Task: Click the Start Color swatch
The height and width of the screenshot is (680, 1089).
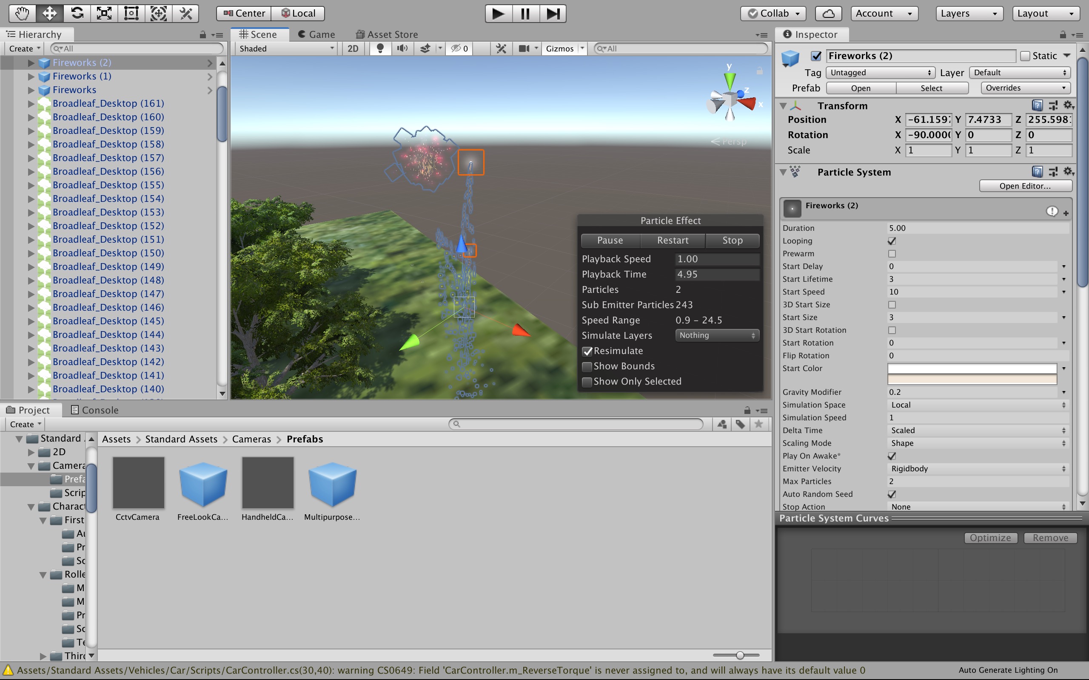Action: 972,368
